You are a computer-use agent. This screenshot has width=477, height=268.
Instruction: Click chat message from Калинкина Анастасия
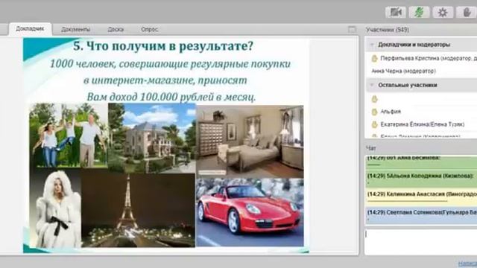(420, 197)
